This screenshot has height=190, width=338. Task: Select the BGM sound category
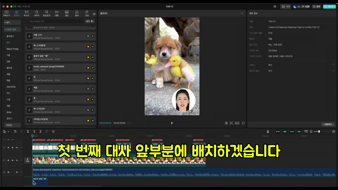click(9, 112)
